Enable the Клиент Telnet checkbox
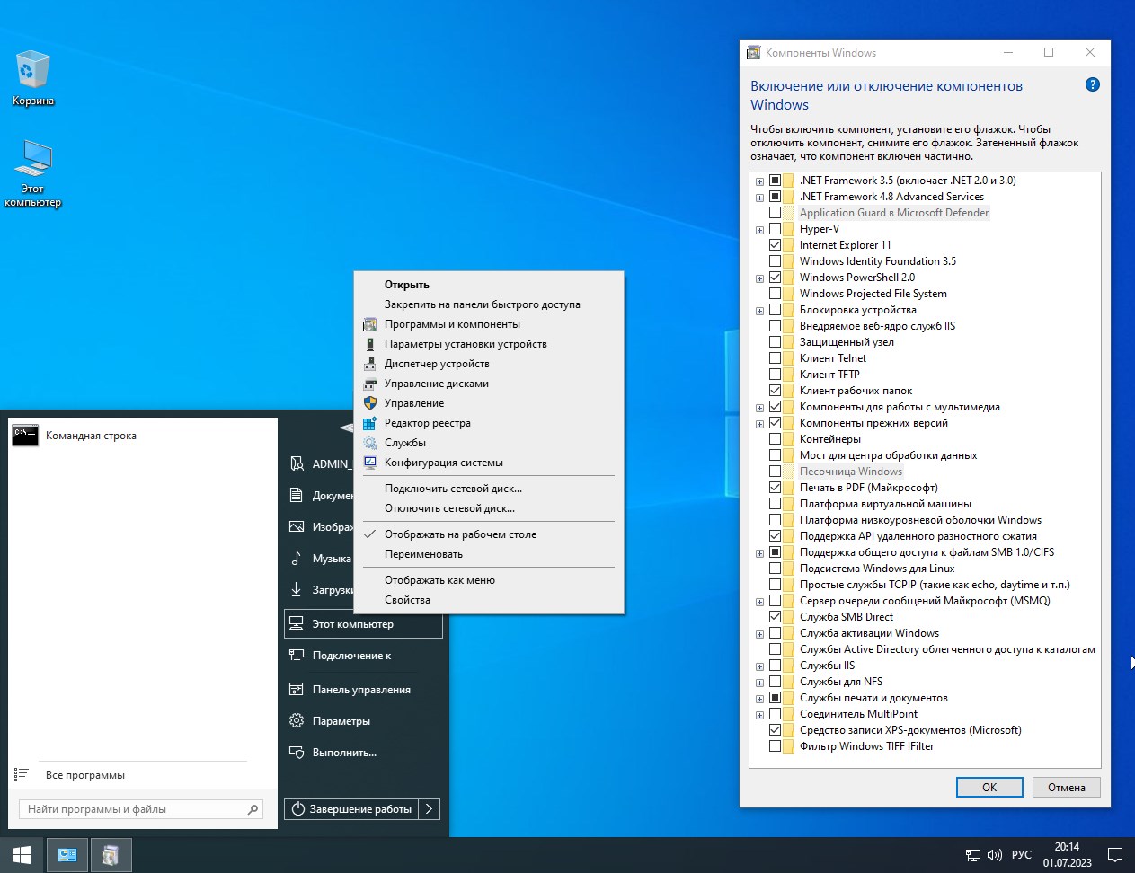The height and width of the screenshot is (873, 1135). coord(775,358)
